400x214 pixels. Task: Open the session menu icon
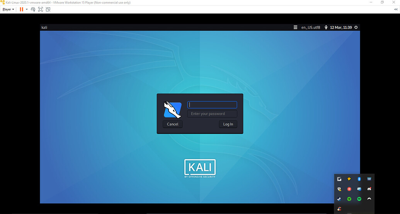click(x=295, y=27)
